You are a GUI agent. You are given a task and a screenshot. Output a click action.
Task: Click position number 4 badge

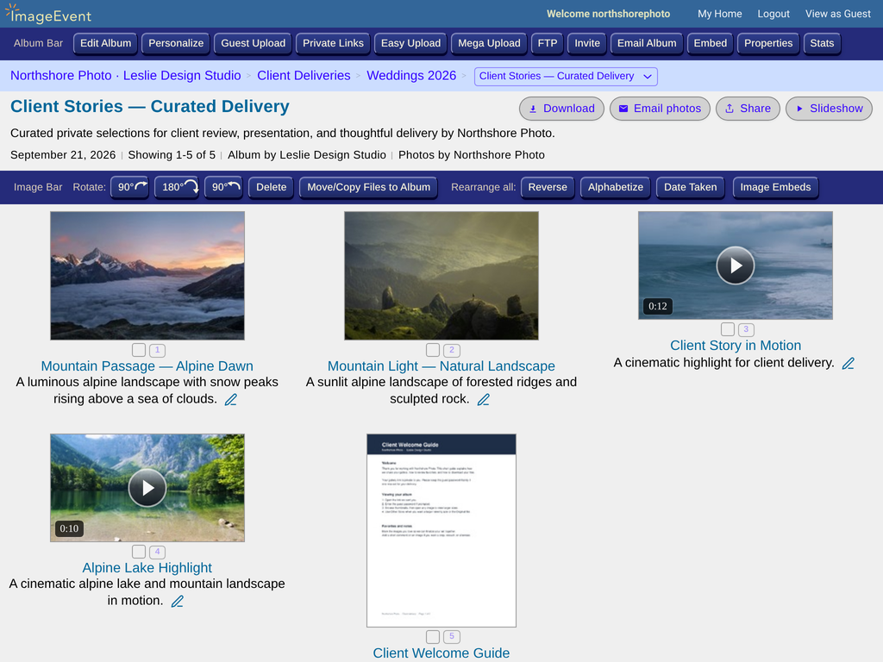[158, 552]
